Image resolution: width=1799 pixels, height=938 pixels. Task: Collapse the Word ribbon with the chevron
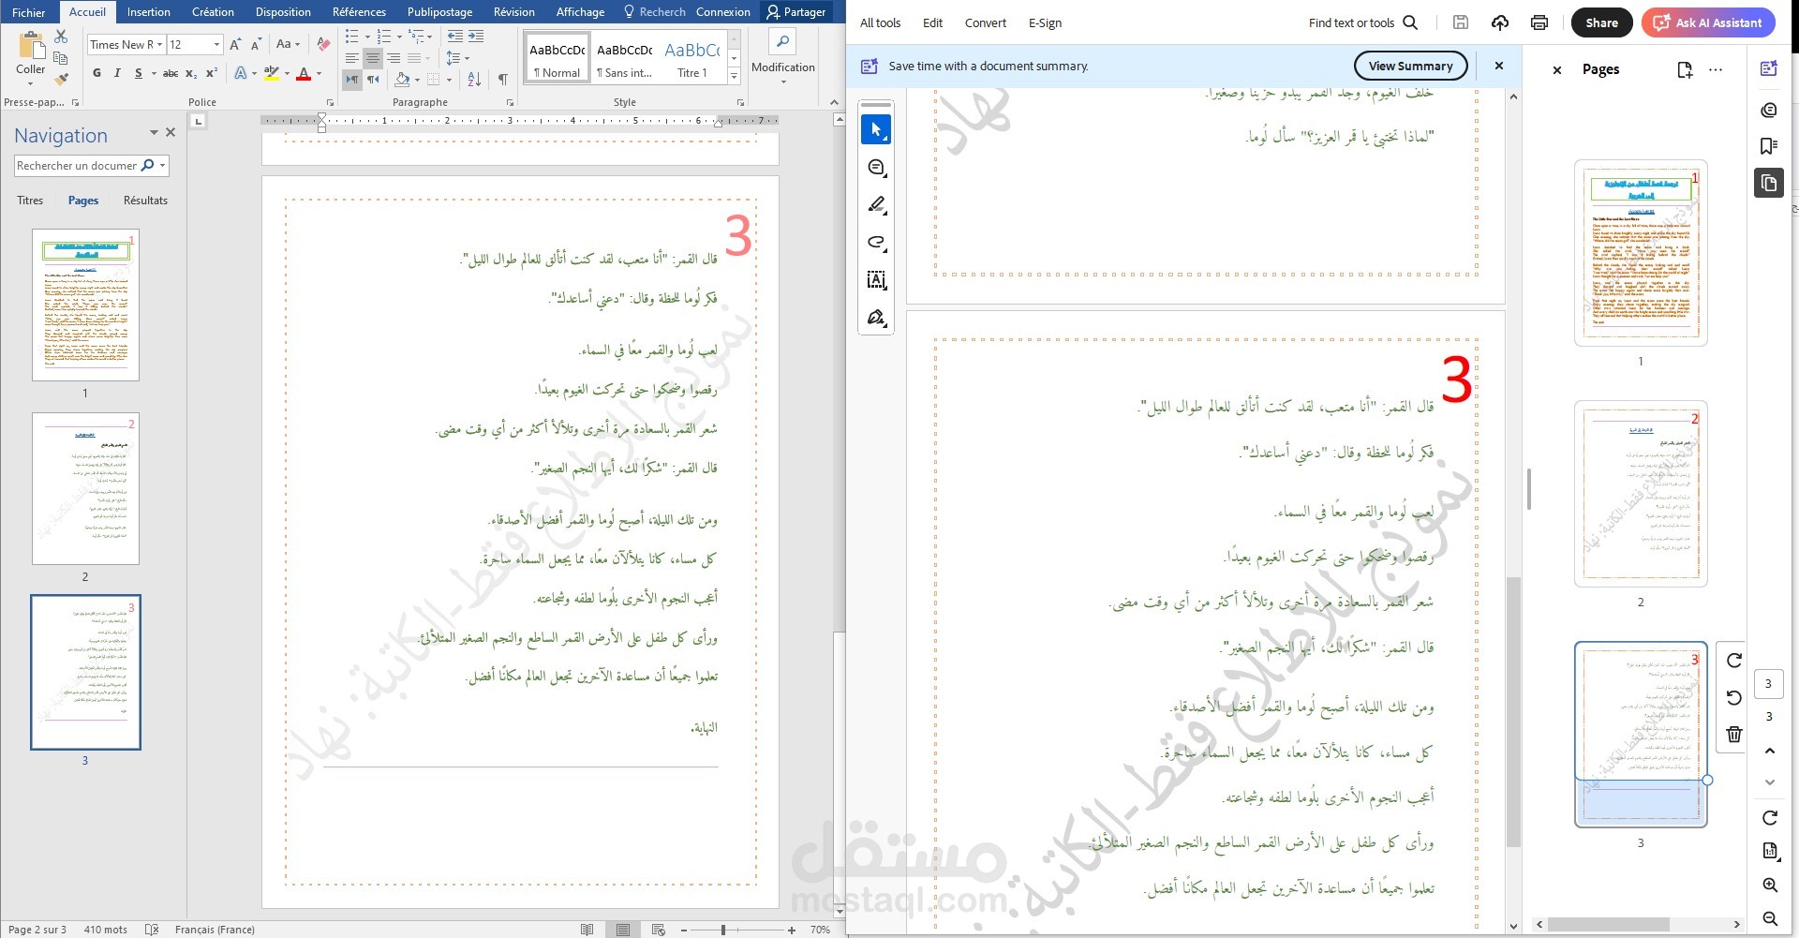(x=834, y=102)
